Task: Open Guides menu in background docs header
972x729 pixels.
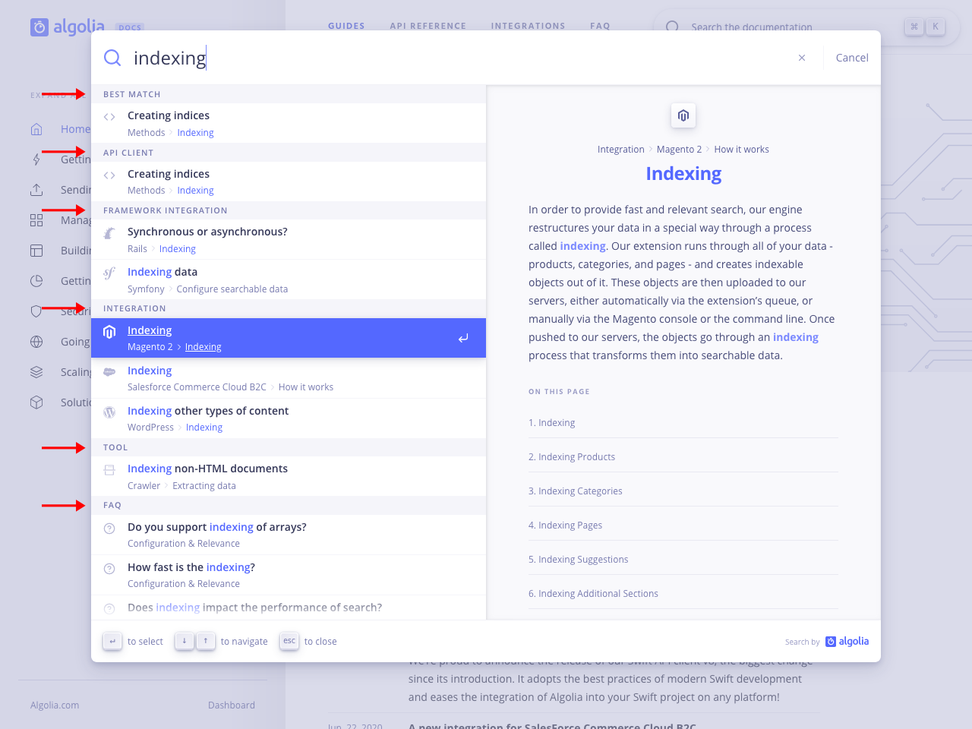Action: pyautogui.click(x=346, y=26)
